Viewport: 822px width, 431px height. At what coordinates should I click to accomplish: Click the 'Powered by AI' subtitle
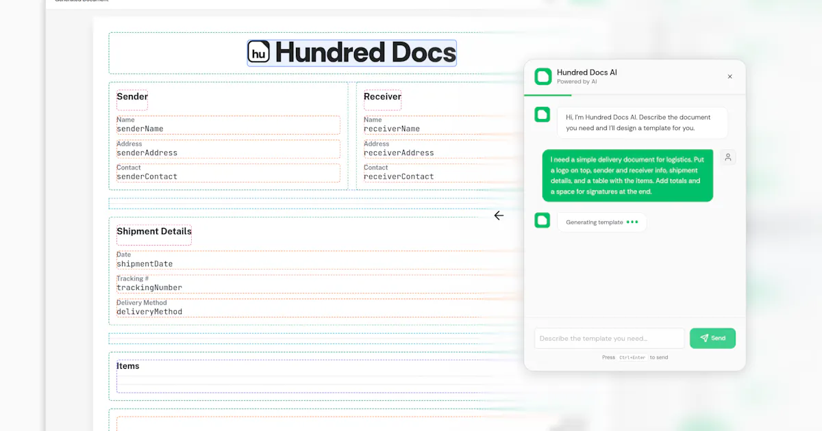click(577, 81)
